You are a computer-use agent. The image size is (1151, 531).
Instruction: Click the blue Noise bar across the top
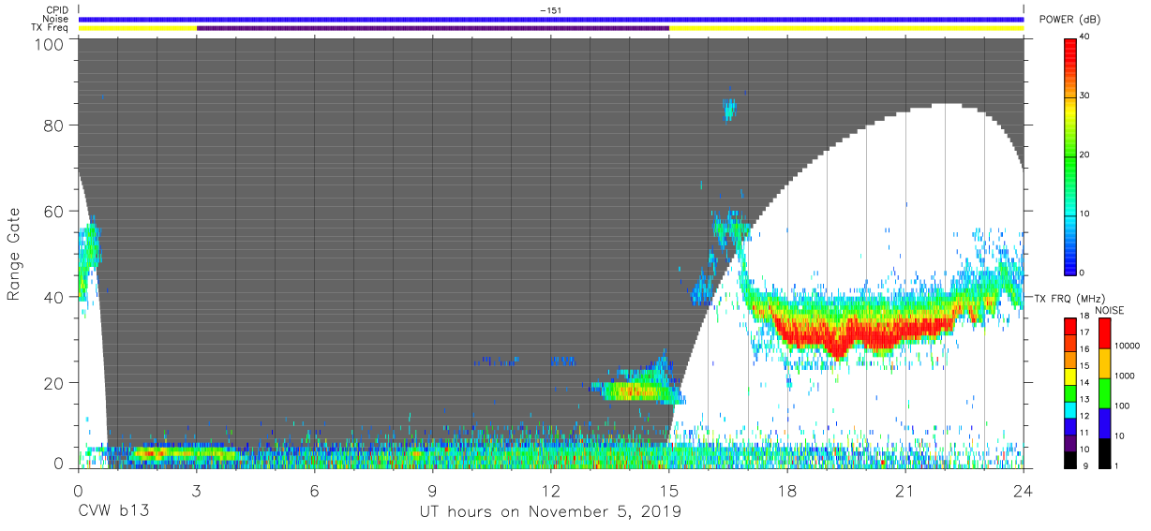(x=551, y=19)
